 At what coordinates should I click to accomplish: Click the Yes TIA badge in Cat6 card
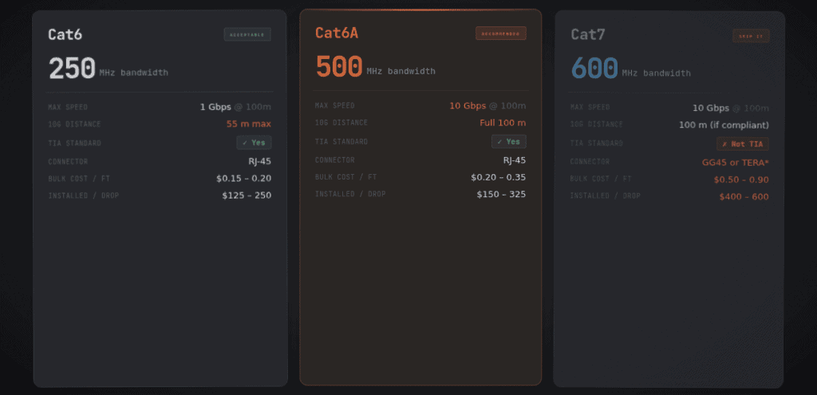click(254, 143)
